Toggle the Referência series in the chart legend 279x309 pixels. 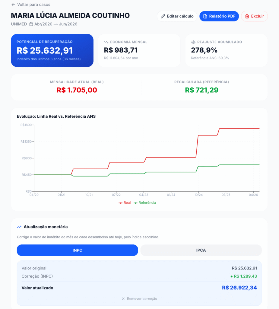coord(145,203)
